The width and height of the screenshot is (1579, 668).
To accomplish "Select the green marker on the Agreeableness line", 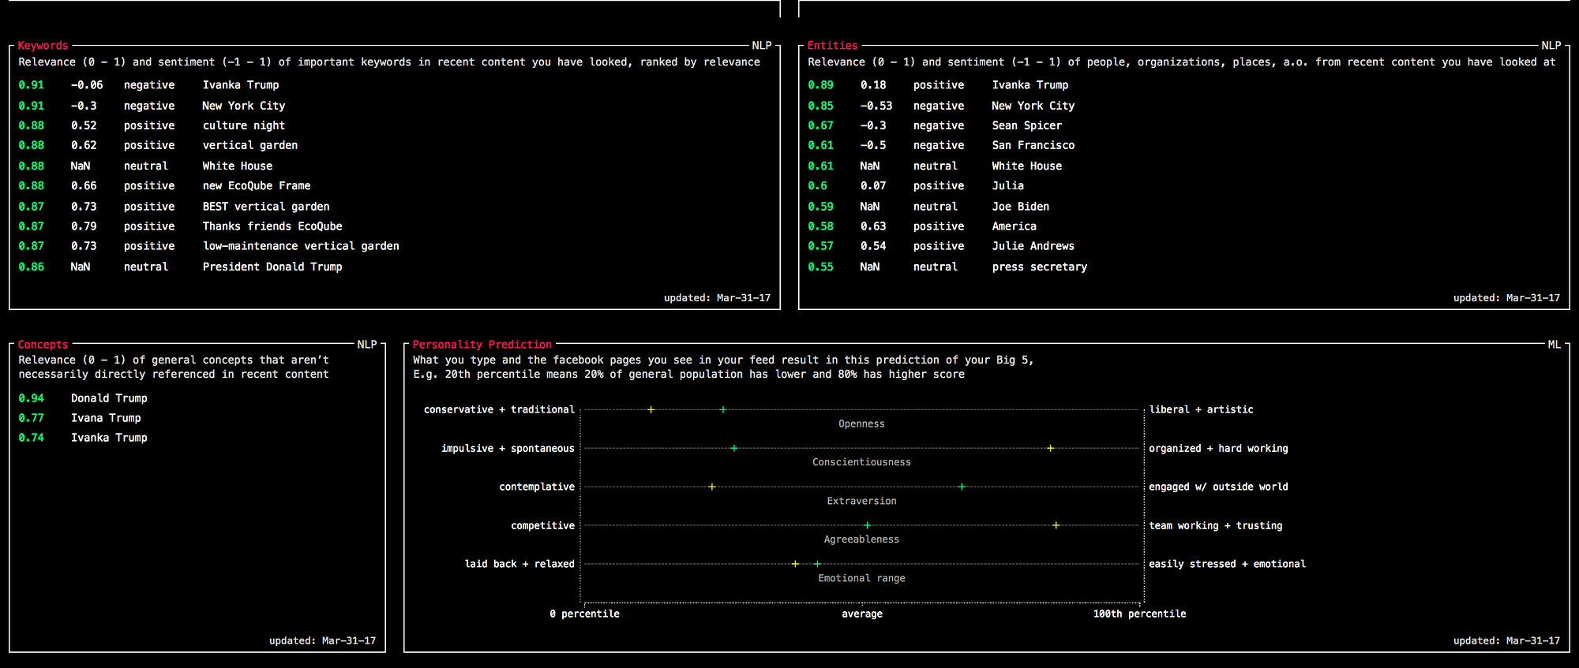I will 867,525.
